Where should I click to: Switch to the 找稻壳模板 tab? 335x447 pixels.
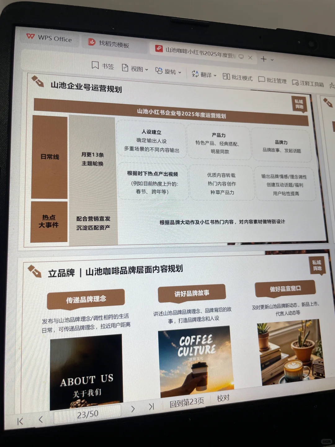[x=109, y=44]
